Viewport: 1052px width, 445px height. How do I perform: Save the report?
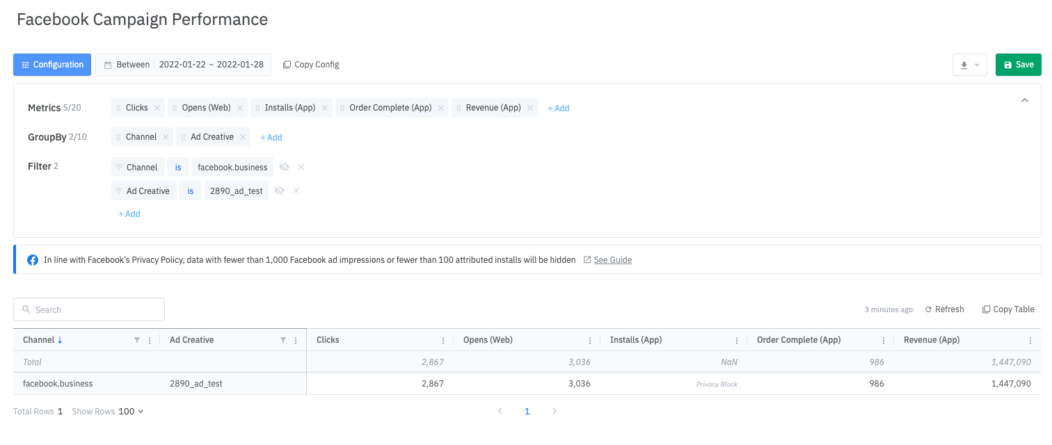pos(1019,65)
